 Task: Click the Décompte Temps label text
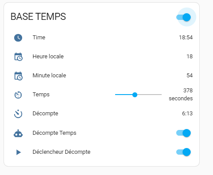54,133
